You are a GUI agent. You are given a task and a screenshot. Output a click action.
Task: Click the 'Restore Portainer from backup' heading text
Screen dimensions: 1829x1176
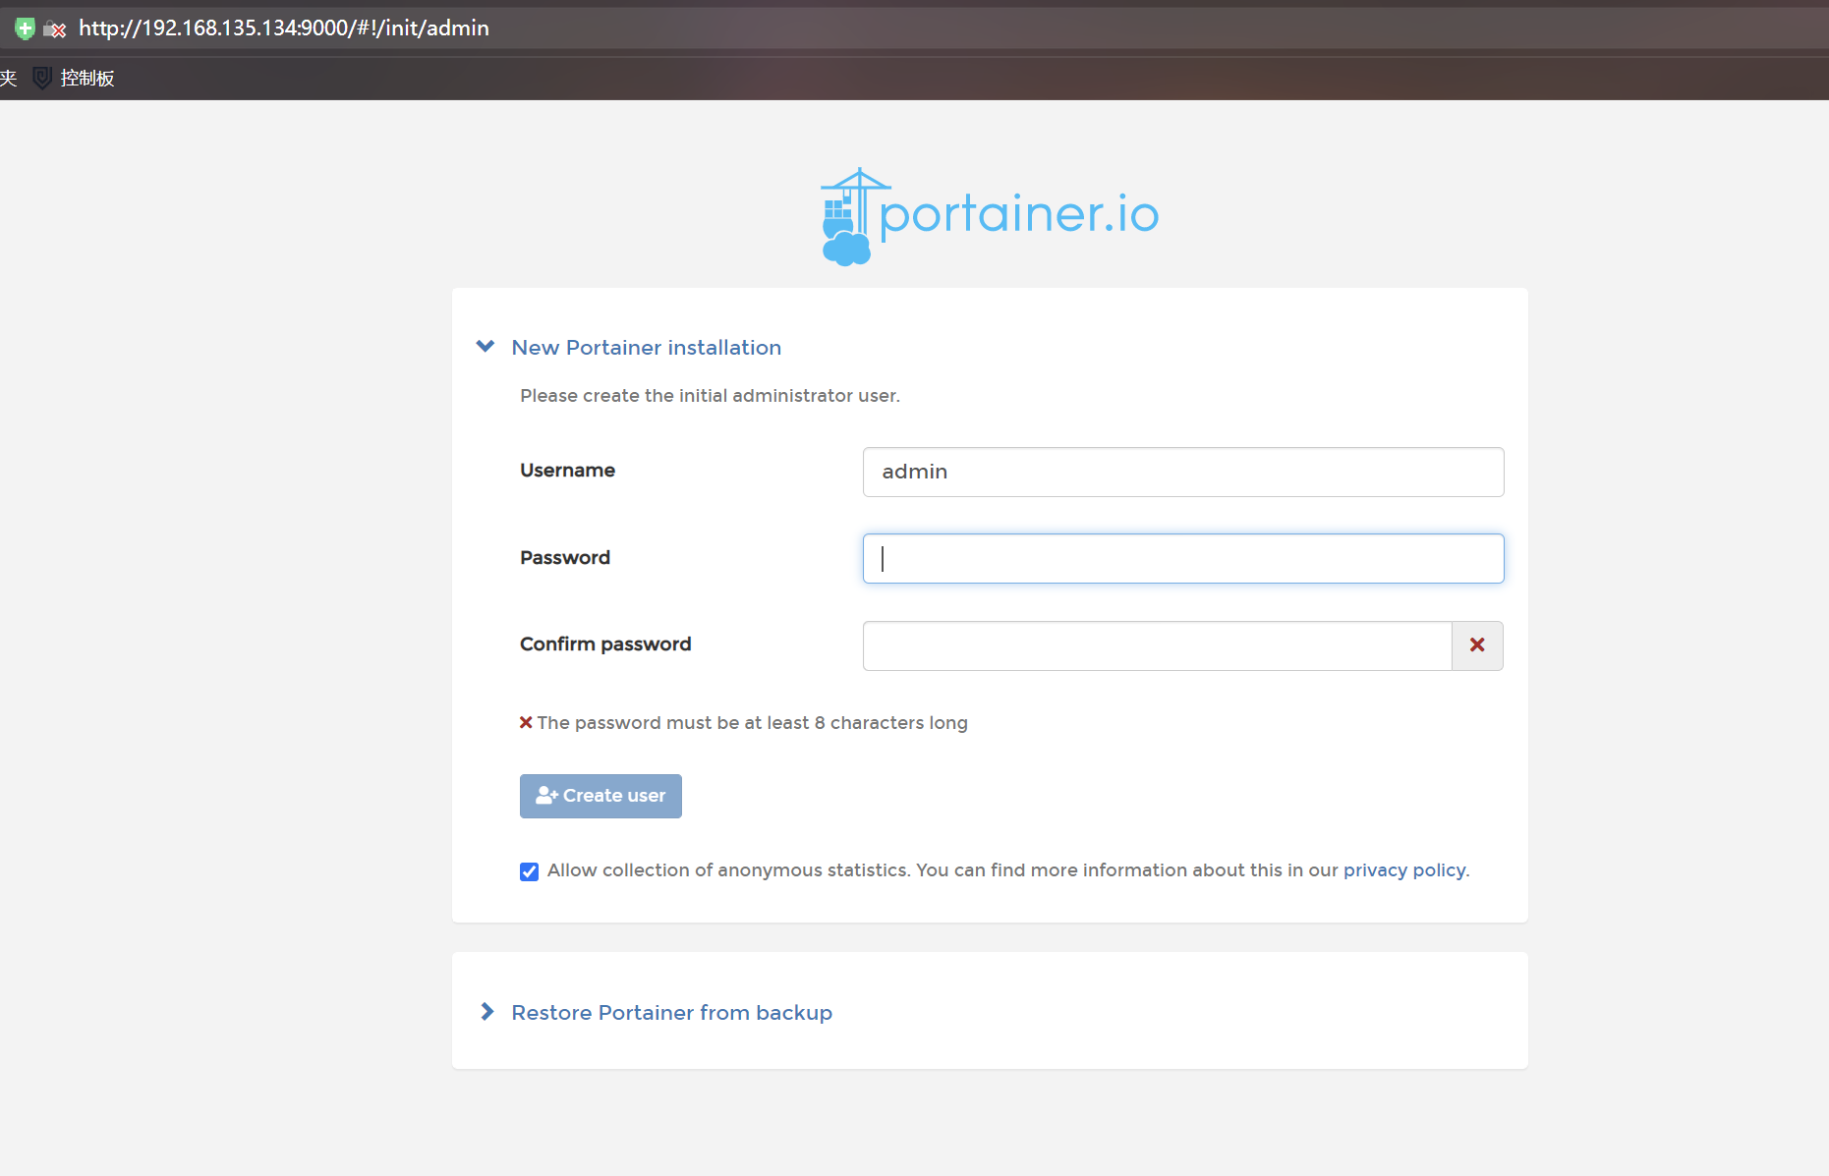coord(671,1013)
